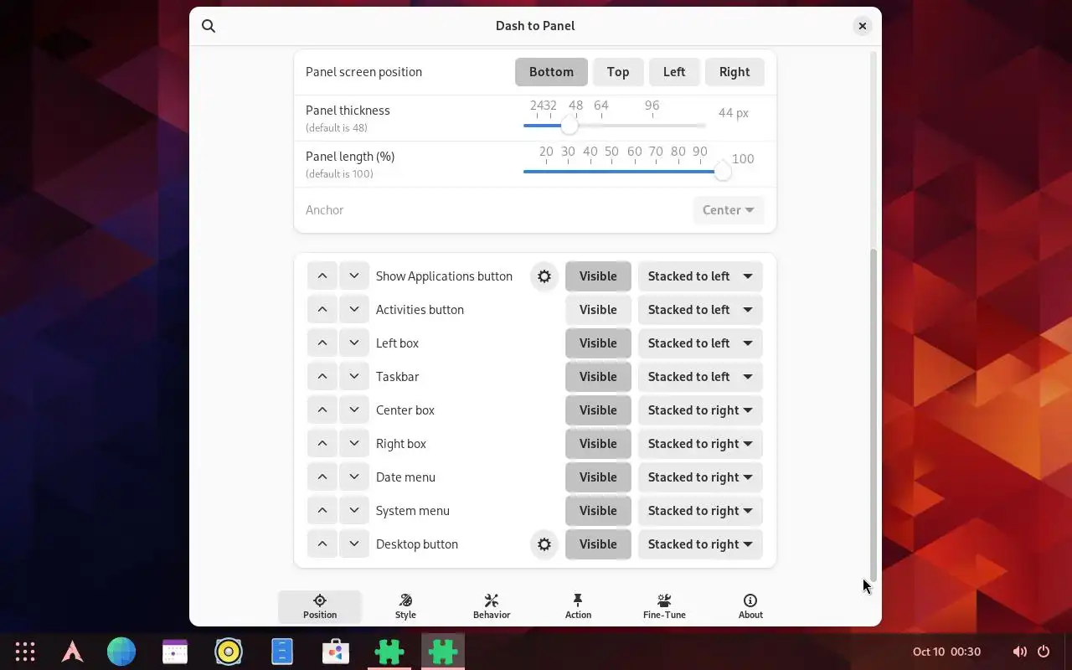Open Activities button position dropdown
The width and height of the screenshot is (1072, 670).
(700, 310)
